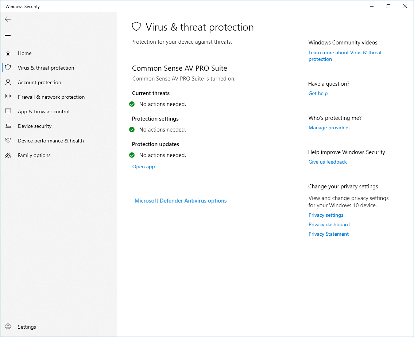Select Virus & threat protection in sidebar
414x337 pixels.
click(x=46, y=68)
